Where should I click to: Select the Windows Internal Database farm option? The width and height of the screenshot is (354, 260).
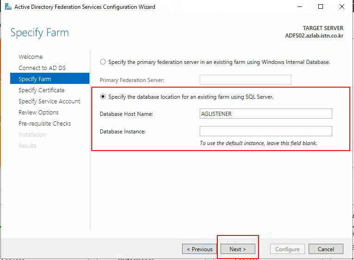(103, 62)
